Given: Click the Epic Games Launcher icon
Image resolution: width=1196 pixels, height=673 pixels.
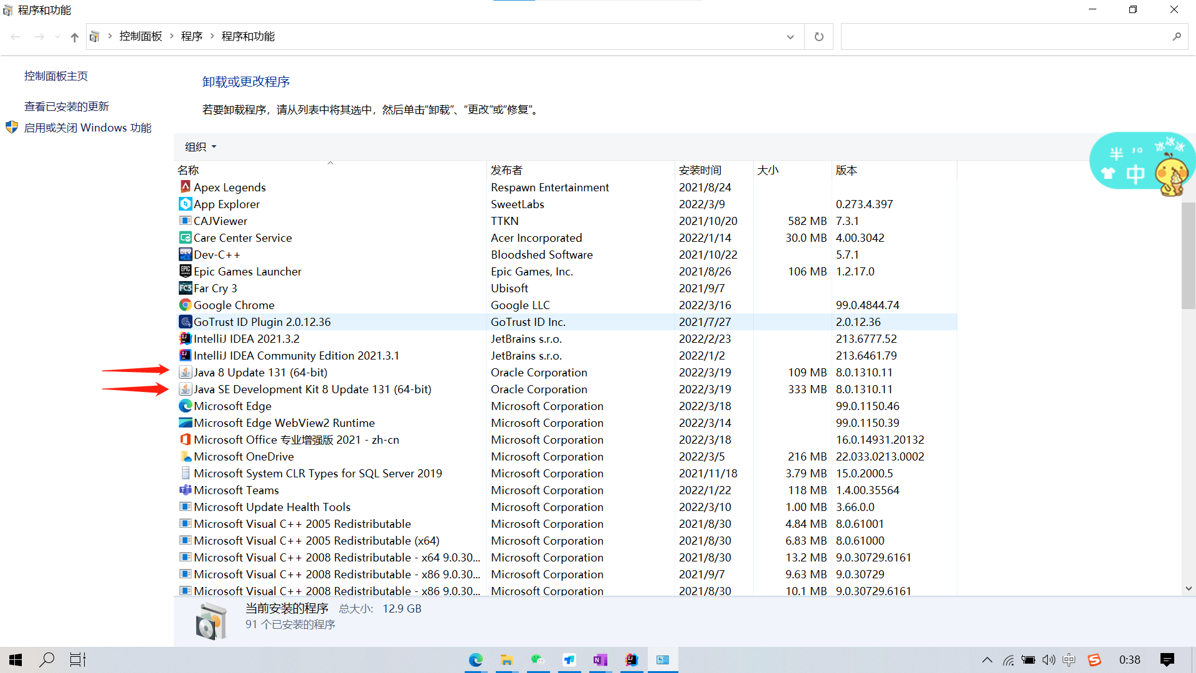Looking at the screenshot, I should point(185,271).
